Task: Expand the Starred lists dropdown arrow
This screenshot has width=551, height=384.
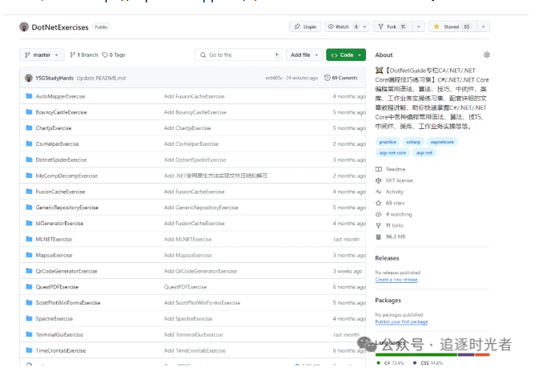Action: coord(483,26)
